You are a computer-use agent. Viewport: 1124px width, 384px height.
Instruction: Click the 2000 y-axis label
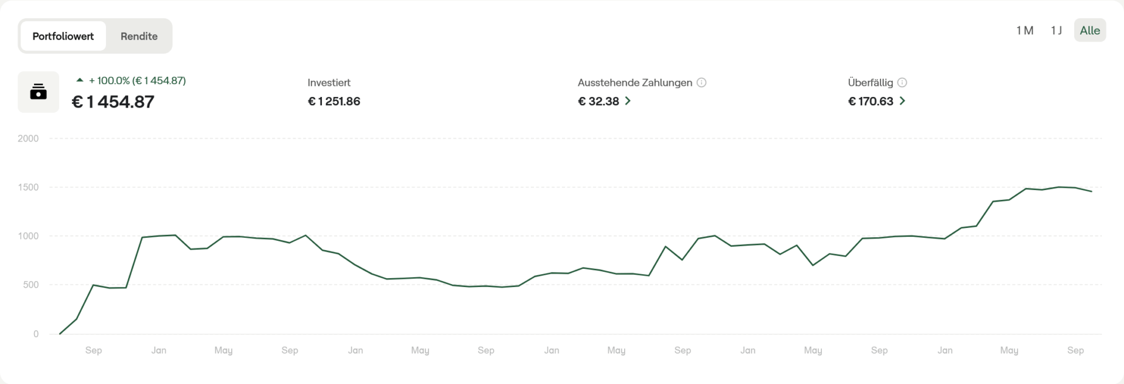point(28,139)
